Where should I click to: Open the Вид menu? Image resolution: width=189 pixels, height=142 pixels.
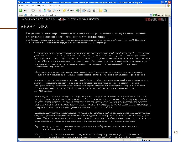34,6
